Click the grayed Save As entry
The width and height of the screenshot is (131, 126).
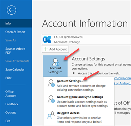tap(11, 40)
